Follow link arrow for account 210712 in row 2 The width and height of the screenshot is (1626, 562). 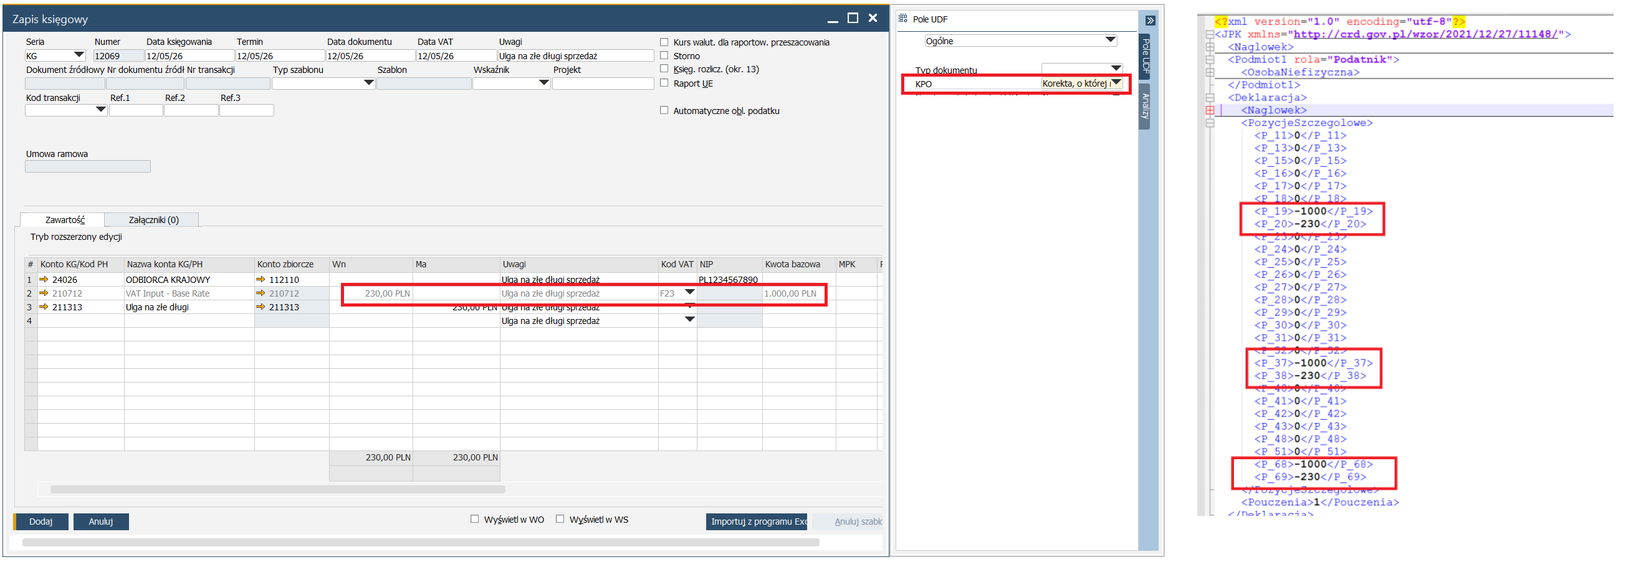(x=44, y=293)
